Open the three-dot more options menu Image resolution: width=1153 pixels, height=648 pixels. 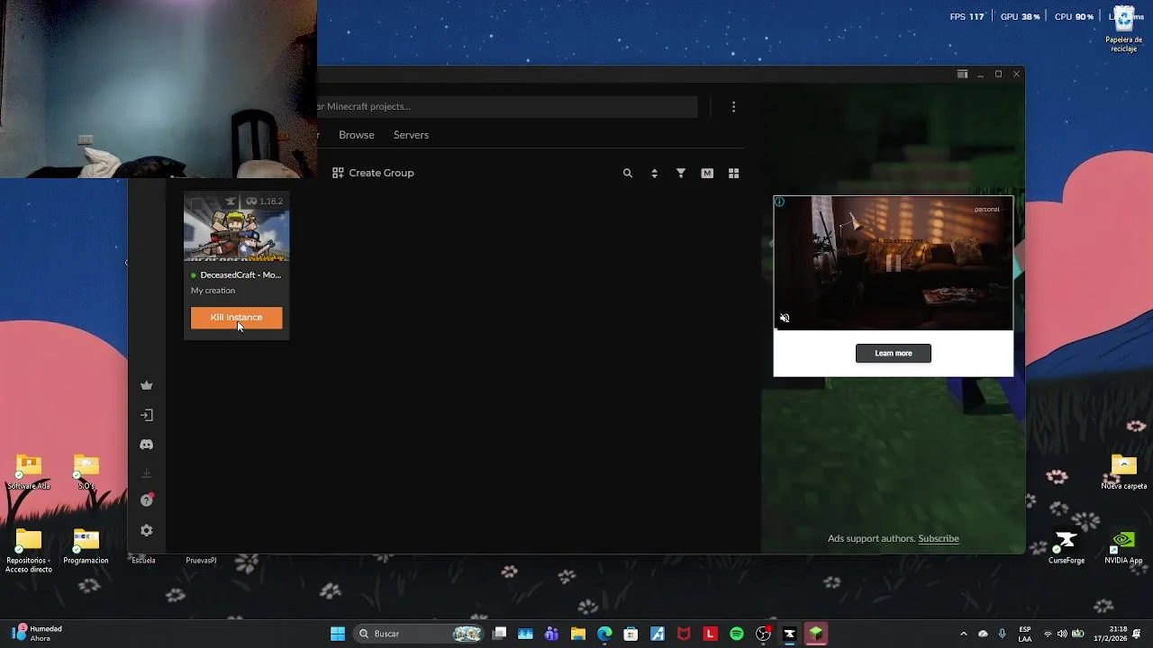pos(733,106)
